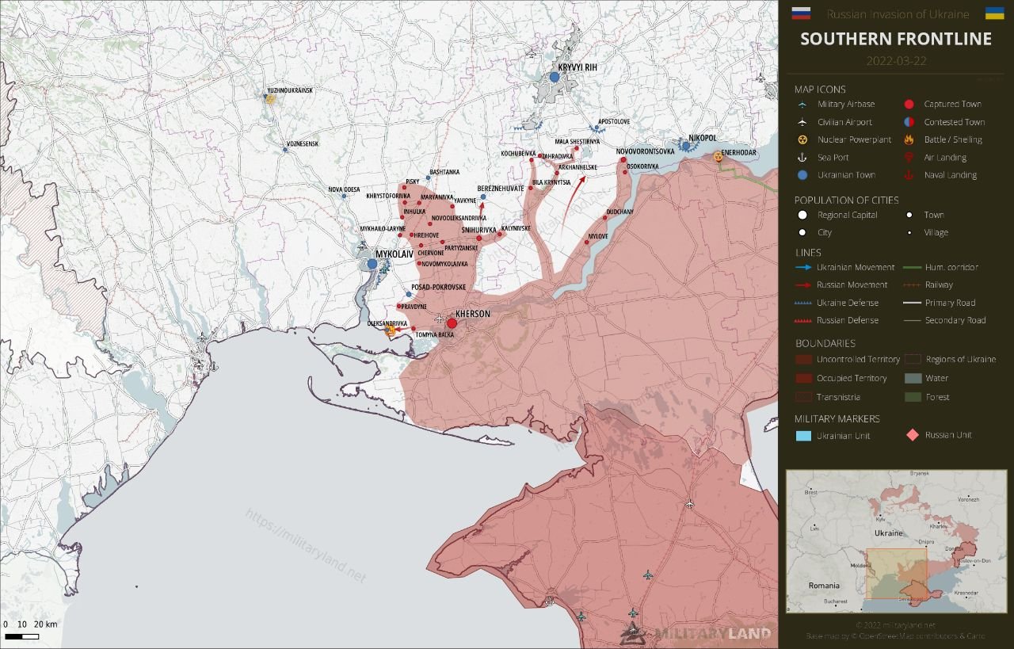The image size is (1014, 649).
Task: Select the Air Landing legend icon
Action: pos(909,158)
